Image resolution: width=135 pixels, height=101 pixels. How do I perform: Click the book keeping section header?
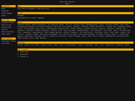tap(8, 39)
